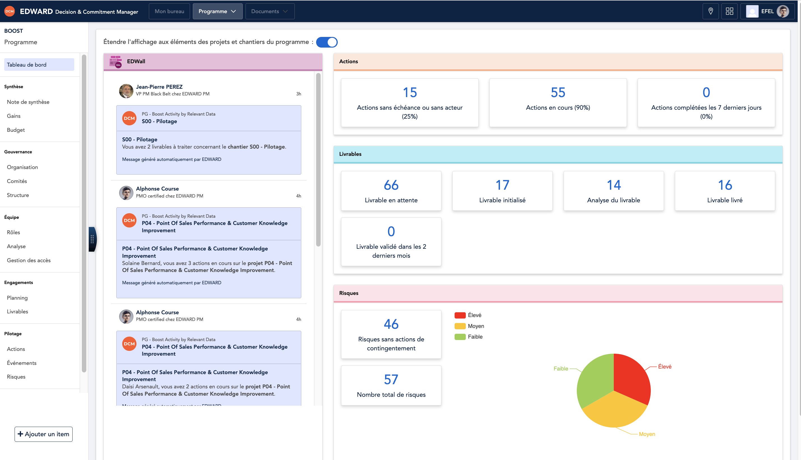The width and height of the screenshot is (801, 460).
Task: Select the Tableau de bord sidebar item
Action: (39, 64)
